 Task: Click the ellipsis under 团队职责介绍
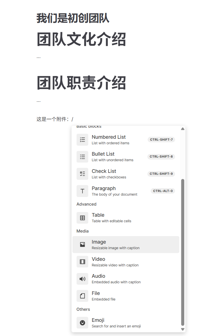tap(39, 101)
